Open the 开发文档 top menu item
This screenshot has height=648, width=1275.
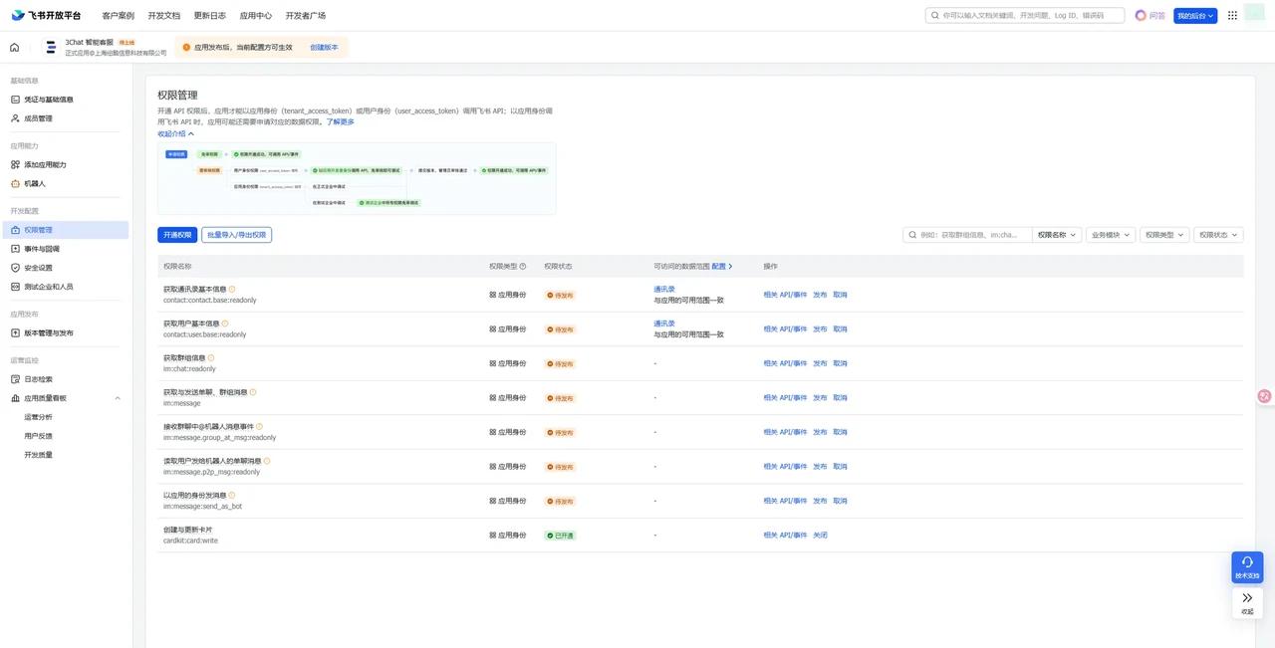click(164, 16)
